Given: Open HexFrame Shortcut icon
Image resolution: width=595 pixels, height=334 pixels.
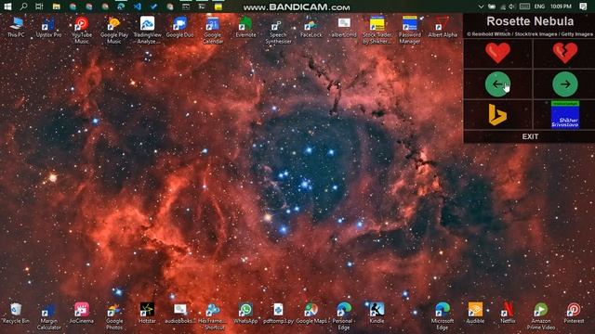Looking at the screenshot, I should click(x=213, y=316).
